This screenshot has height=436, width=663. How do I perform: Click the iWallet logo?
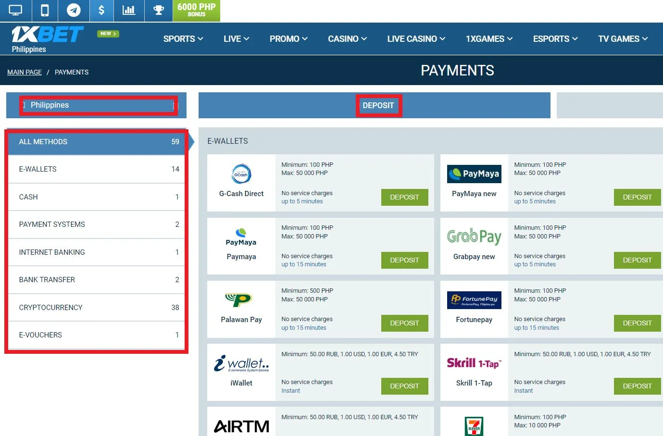click(x=241, y=363)
